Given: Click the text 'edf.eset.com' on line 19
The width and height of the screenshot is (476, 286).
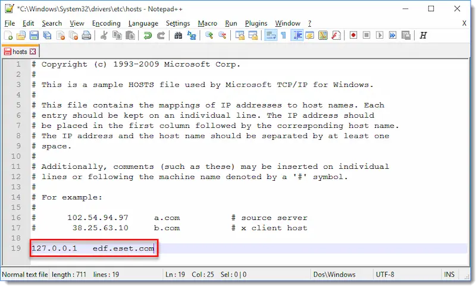Looking at the screenshot, I should tap(124, 249).
